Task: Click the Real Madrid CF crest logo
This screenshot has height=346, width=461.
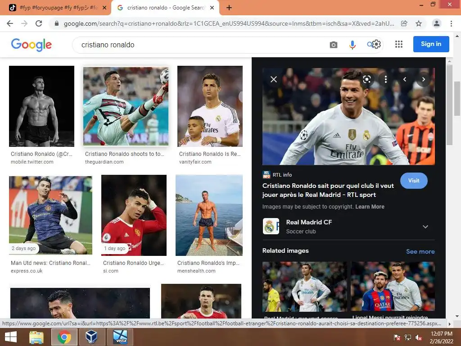Action: click(x=271, y=226)
